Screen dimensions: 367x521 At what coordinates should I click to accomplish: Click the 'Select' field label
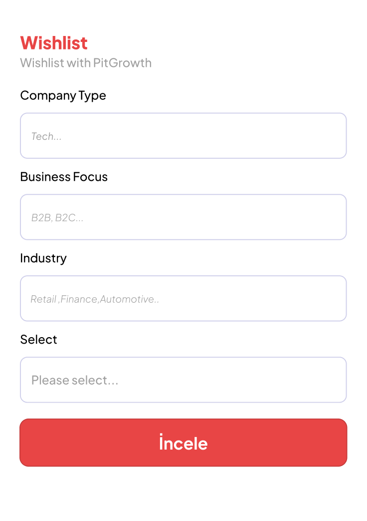tap(38, 340)
